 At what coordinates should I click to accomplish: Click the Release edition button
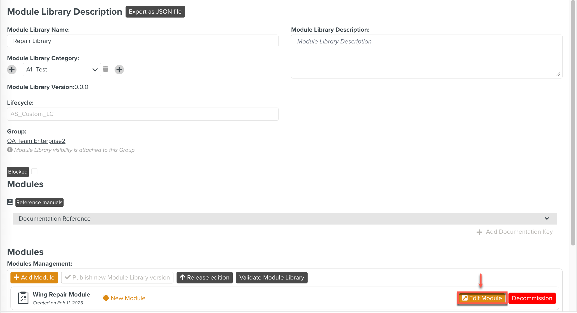(x=205, y=277)
